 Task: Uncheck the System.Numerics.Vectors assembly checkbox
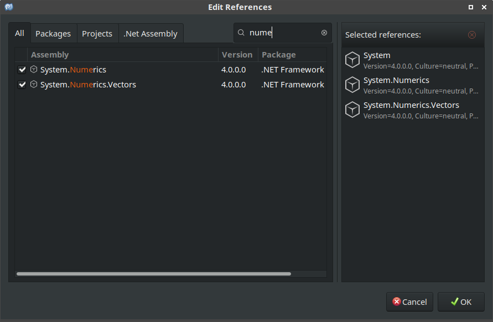(x=22, y=85)
